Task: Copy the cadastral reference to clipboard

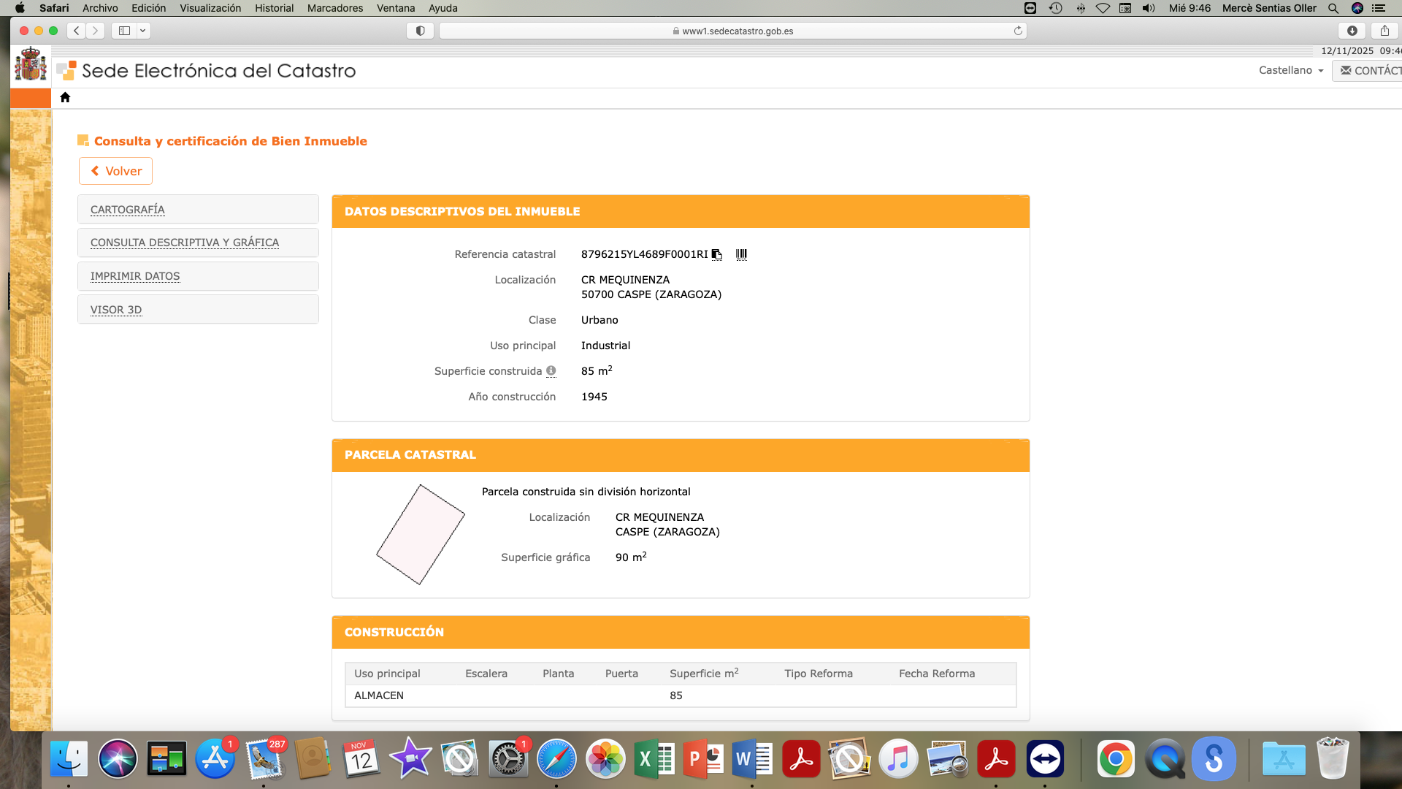Action: click(717, 254)
